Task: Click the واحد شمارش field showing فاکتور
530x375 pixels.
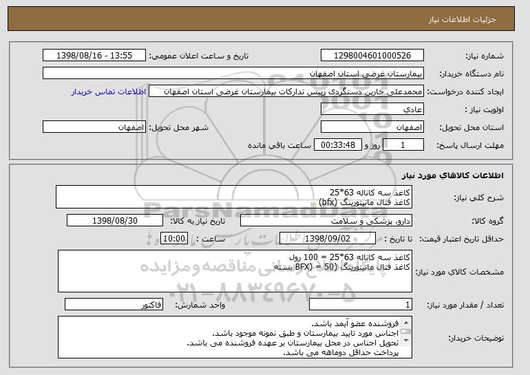Action: [114, 304]
